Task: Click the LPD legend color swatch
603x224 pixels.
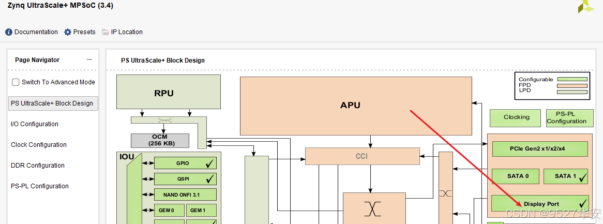Action: click(572, 92)
